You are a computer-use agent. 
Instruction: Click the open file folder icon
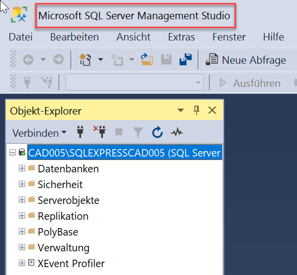(x=147, y=60)
